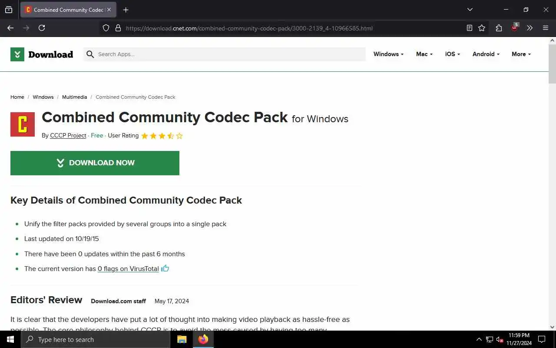Viewport: 556px width, 348px height.
Task: Open the Firefox View icon
Action: click(x=9, y=10)
